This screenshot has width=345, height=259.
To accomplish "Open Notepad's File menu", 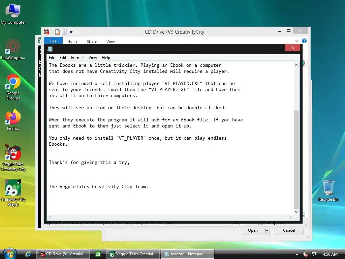I will point(52,58).
